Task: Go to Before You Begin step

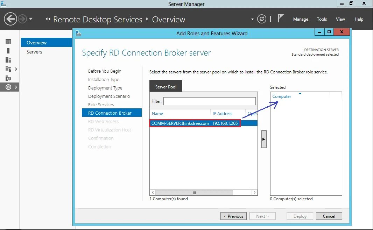Action: point(105,71)
